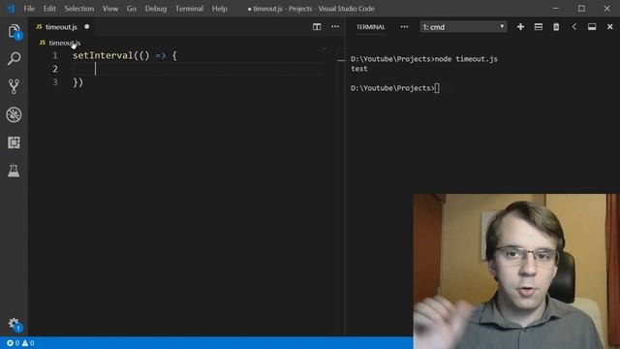Image resolution: width=620 pixels, height=349 pixels.
Task: Select the TERMINAL panel tab
Action: (370, 27)
